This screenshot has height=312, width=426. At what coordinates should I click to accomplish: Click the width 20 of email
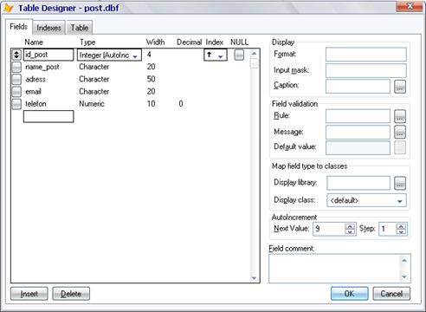[151, 92]
